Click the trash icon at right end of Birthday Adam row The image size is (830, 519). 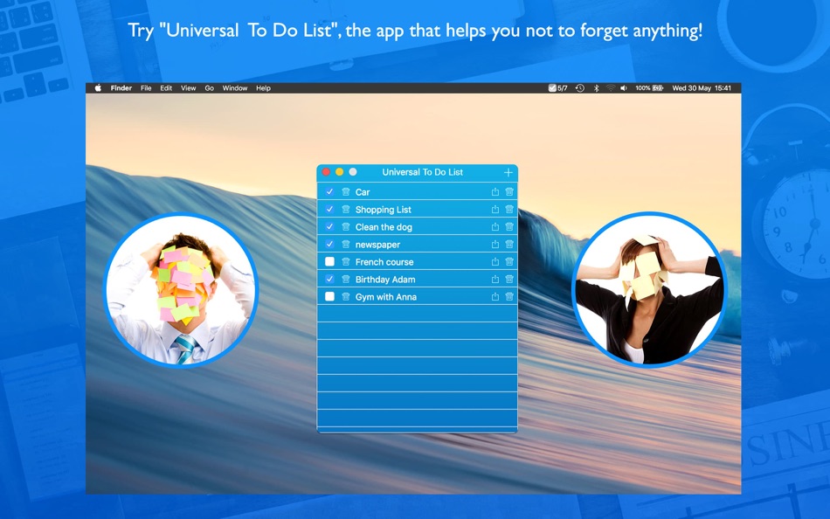[x=509, y=279]
